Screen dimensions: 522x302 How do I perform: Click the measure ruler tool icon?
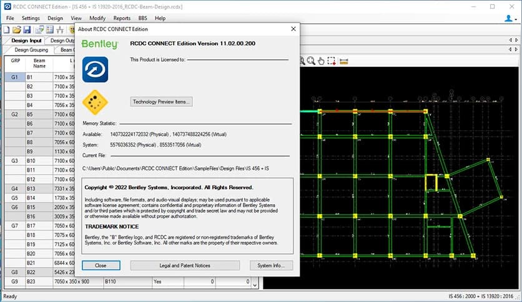point(343,61)
